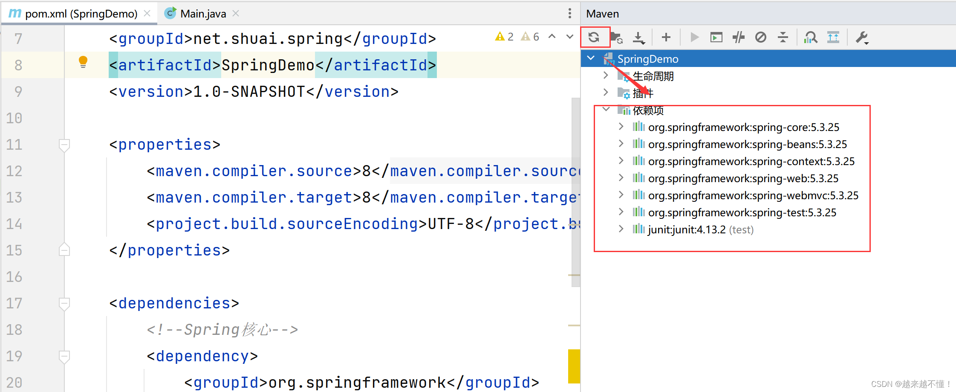The width and height of the screenshot is (956, 392).
Task: Click the Maven panel title
Action: (602, 14)
